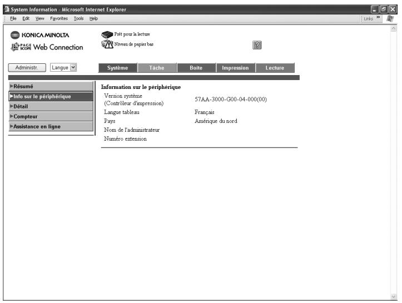Click the help question mark icon
This screenshot has width=402, height=303.
coord(257,45)
